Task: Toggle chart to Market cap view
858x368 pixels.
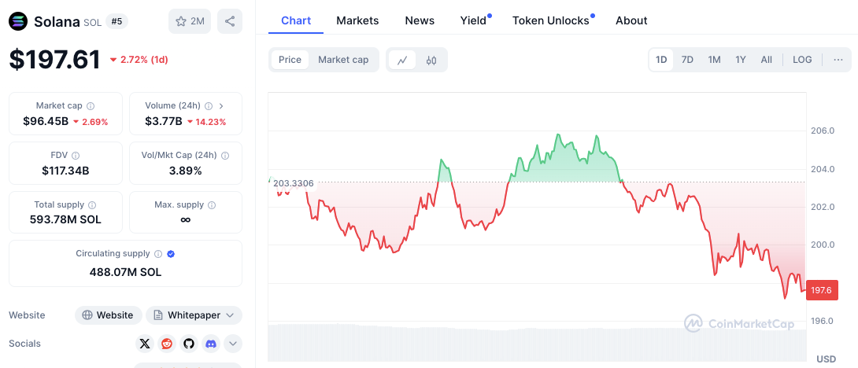Action: pyautogui.click(x=343, y=60)
